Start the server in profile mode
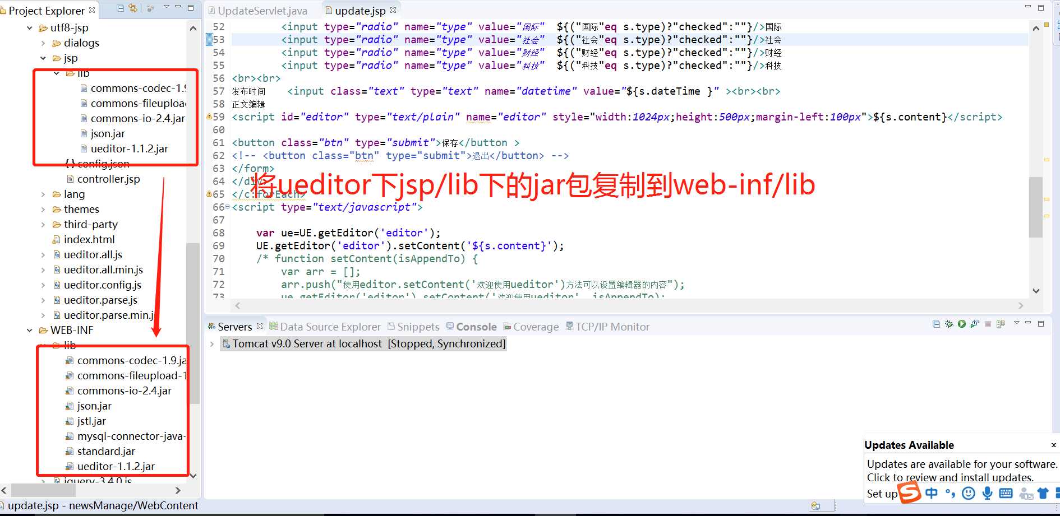 coord(975,324)
